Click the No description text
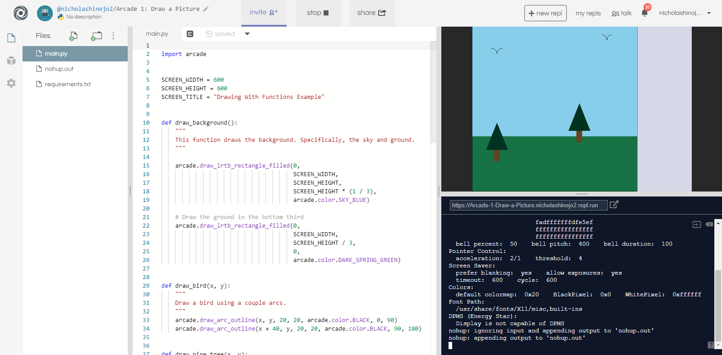This screenshot has height=355, width=722. (x=84, y=17)
